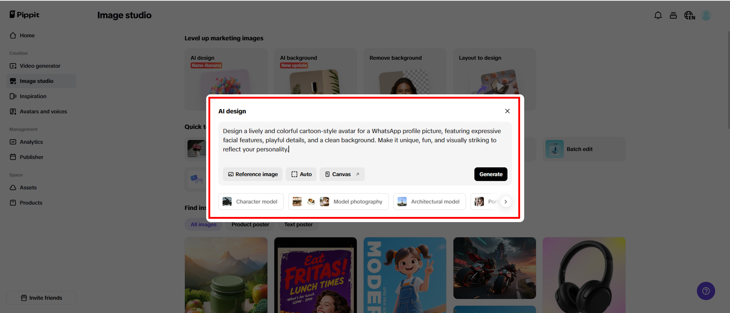
Task: Open the Auto aspect ratio selector
Action: coord(301,174)
